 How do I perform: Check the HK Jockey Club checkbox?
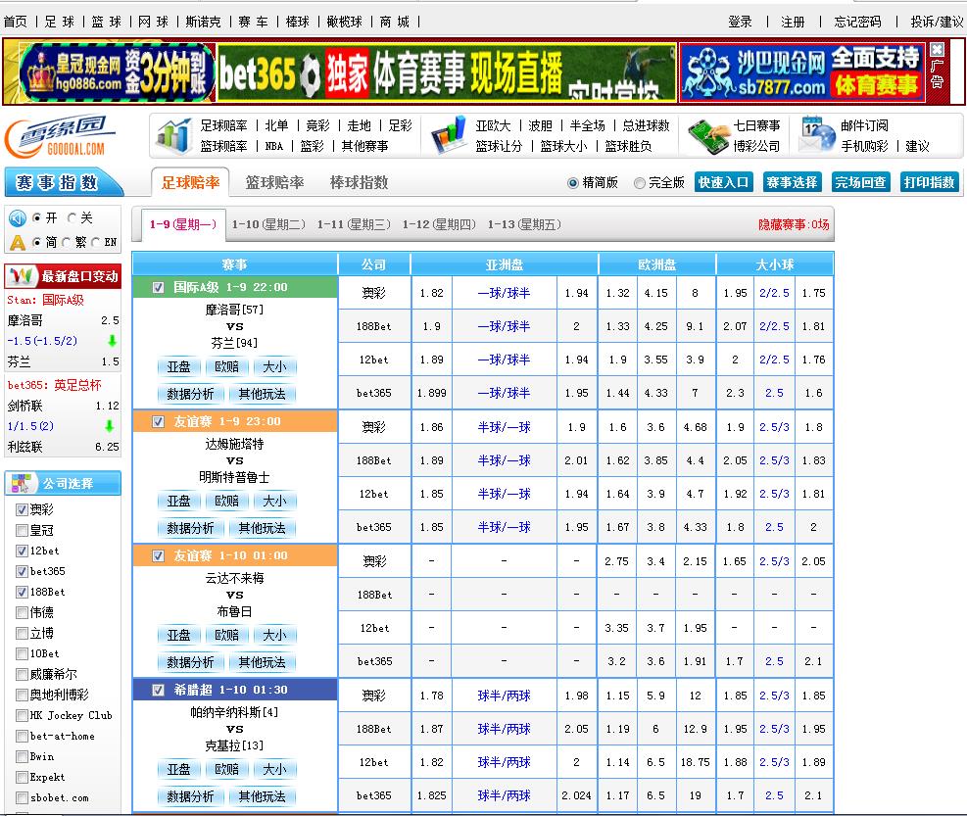click(22, 715)
